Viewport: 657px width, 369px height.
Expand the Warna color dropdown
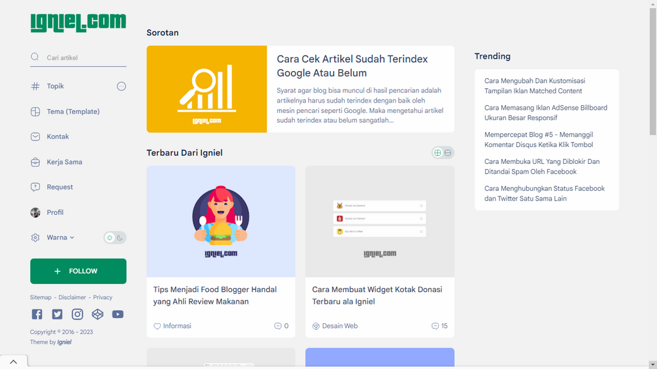click(x=60, y=237)
